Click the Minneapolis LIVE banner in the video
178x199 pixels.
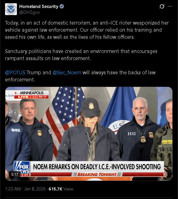31,95
